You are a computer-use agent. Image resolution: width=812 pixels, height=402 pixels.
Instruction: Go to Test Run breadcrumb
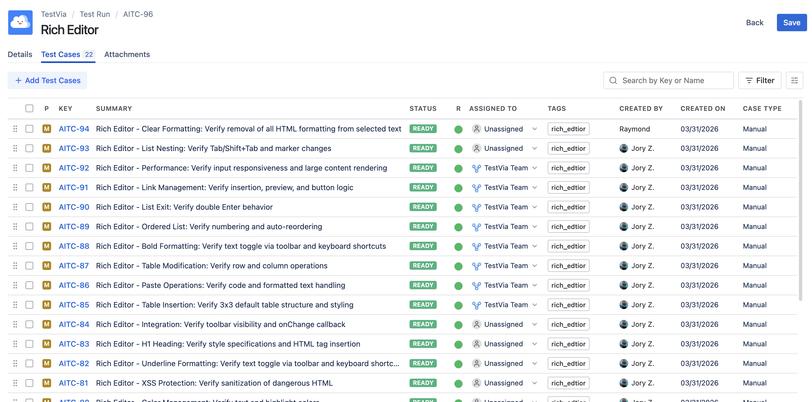tap(95, 14)
